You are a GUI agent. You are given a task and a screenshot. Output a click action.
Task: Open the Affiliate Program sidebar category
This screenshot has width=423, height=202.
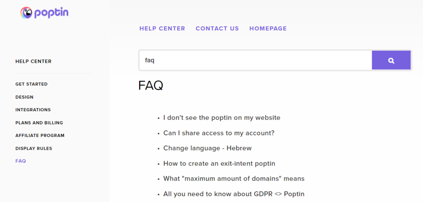tap(40, 136)
